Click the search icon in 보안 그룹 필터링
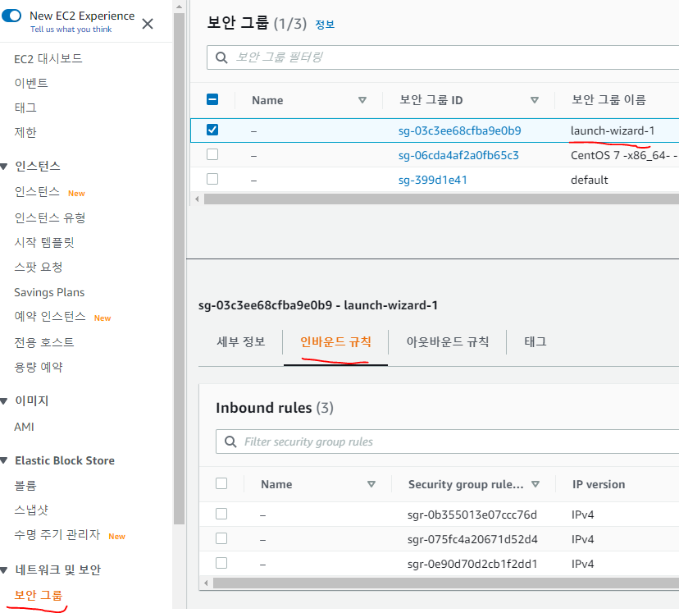The image size is (679, 613). coord(221,57)
